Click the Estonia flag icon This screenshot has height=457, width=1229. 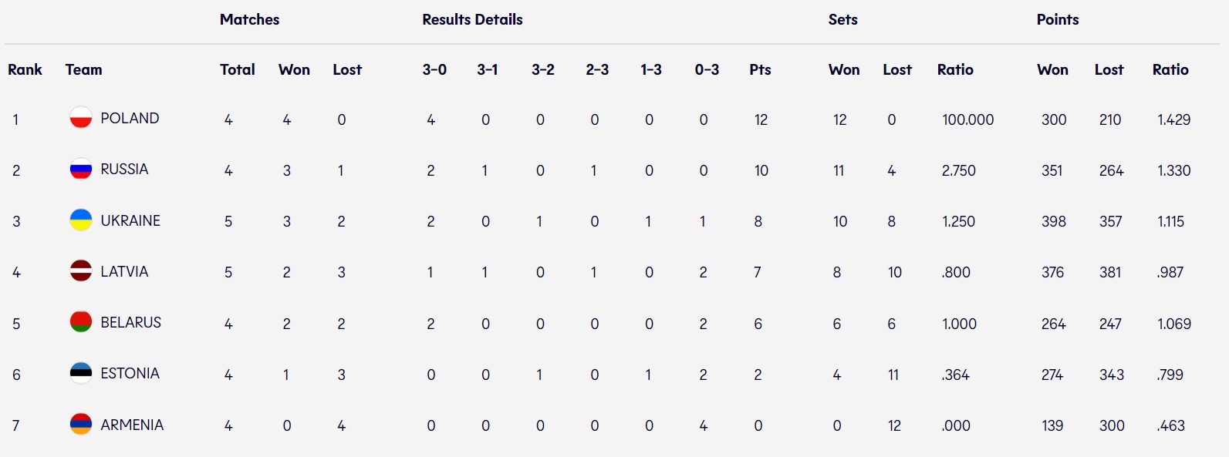point(81,373)
